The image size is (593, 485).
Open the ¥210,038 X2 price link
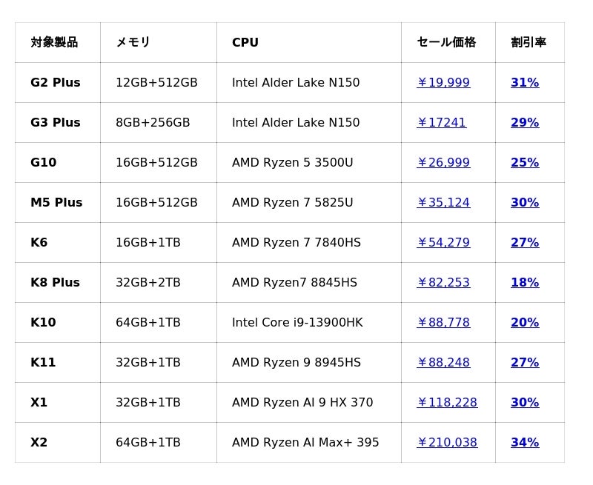(x=447, y=443)
